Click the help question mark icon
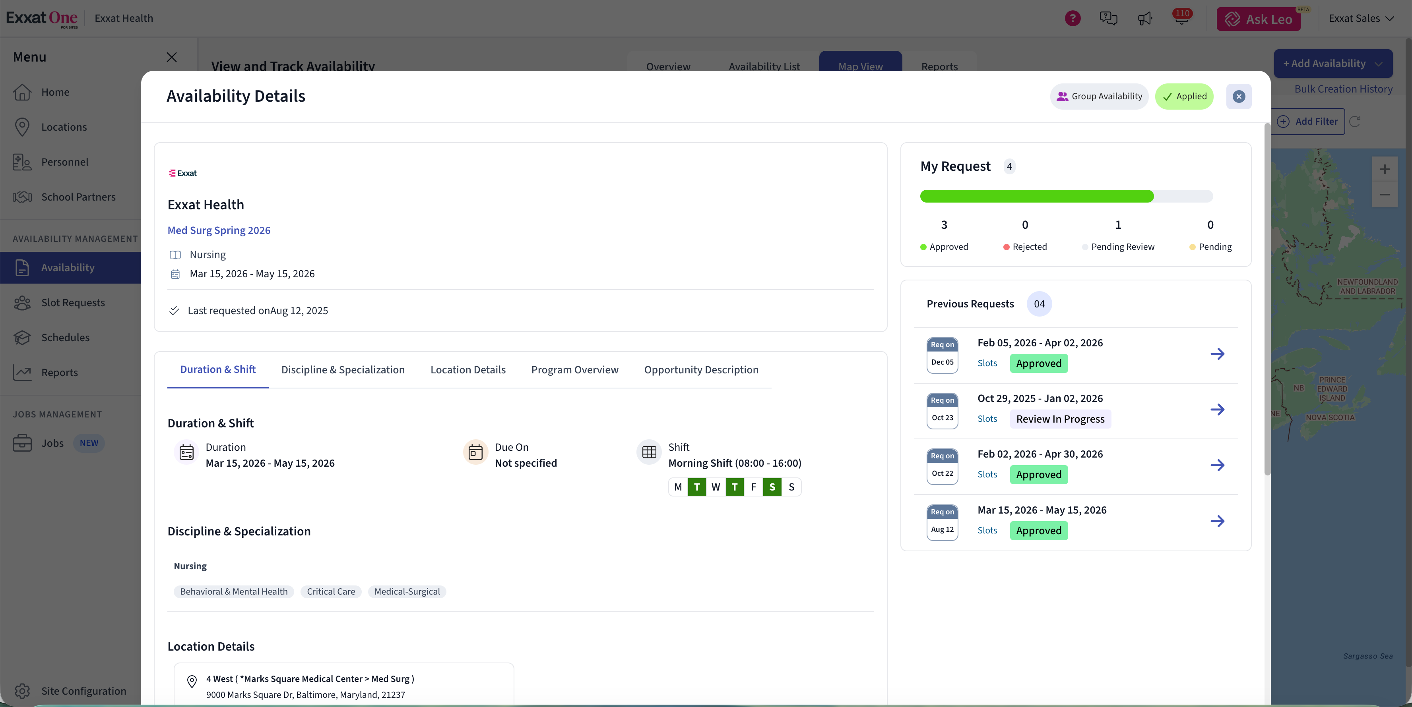This screenshot has width=1412, height=707. coord(1072,19)
